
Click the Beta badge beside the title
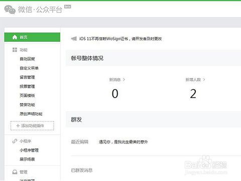(x=68, y=7)
